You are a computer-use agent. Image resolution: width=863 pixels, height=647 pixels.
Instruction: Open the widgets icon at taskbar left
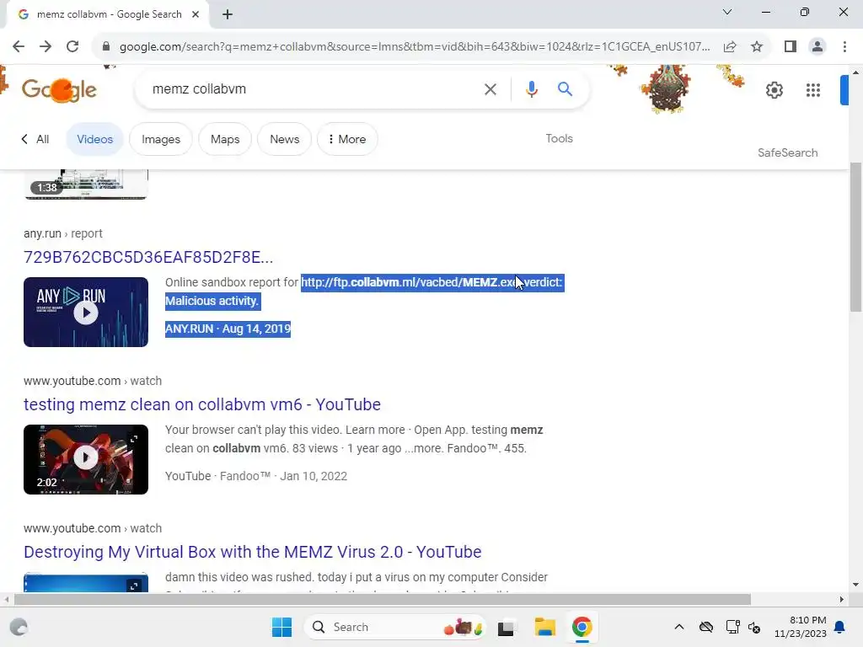click(x=19, y=627)
